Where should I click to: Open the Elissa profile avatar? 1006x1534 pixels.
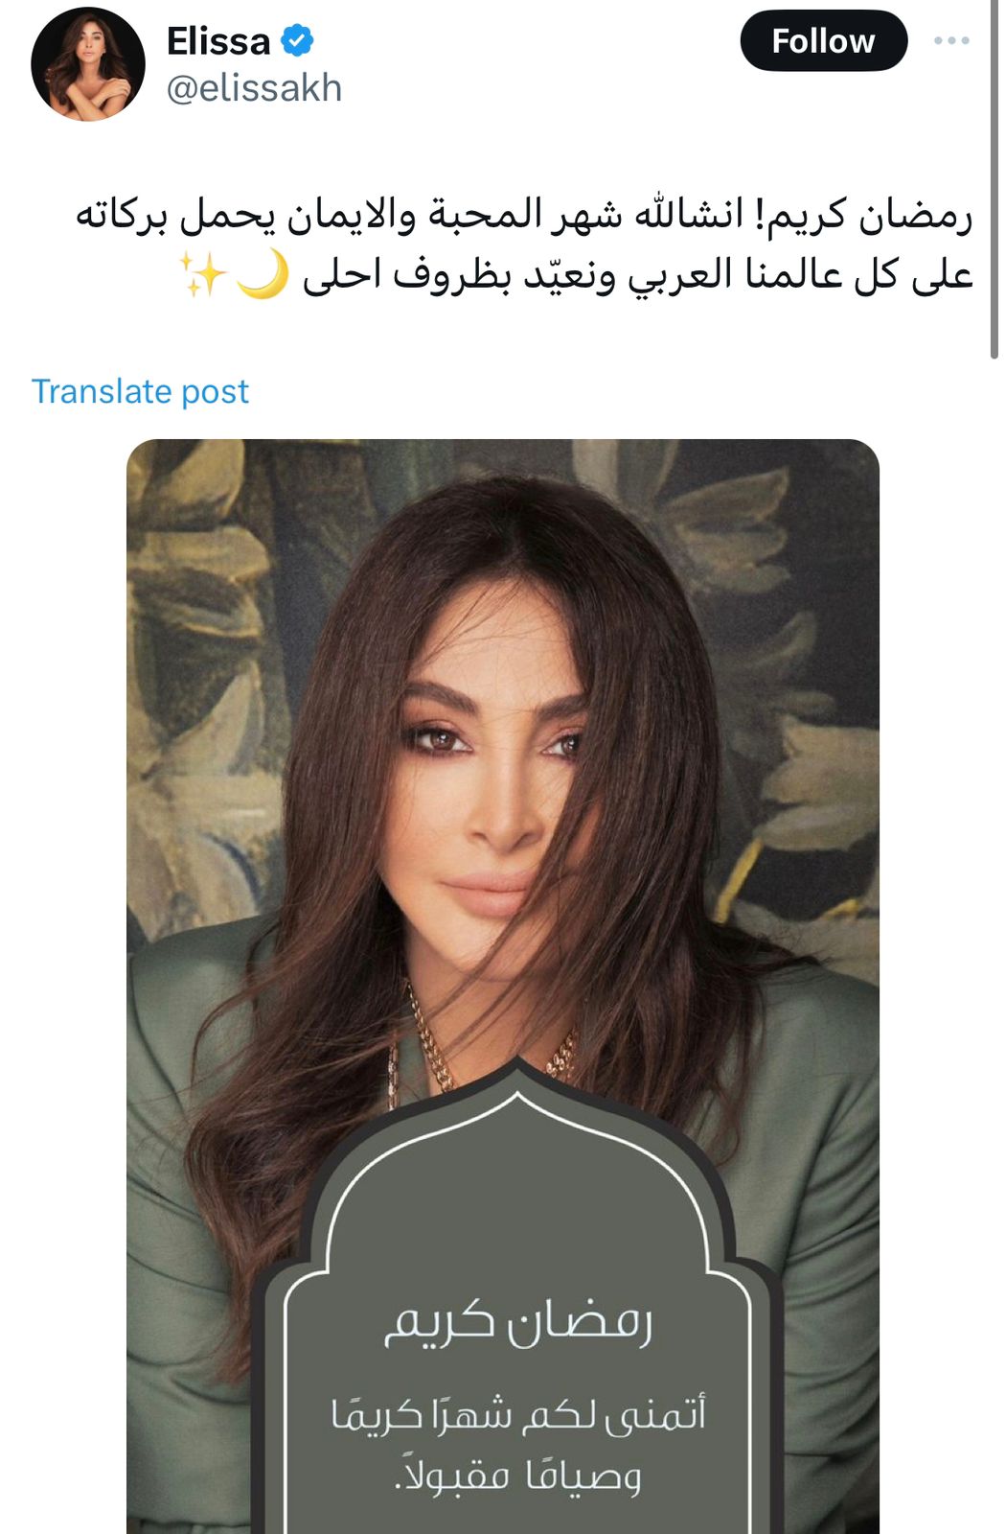click(87, 65)
